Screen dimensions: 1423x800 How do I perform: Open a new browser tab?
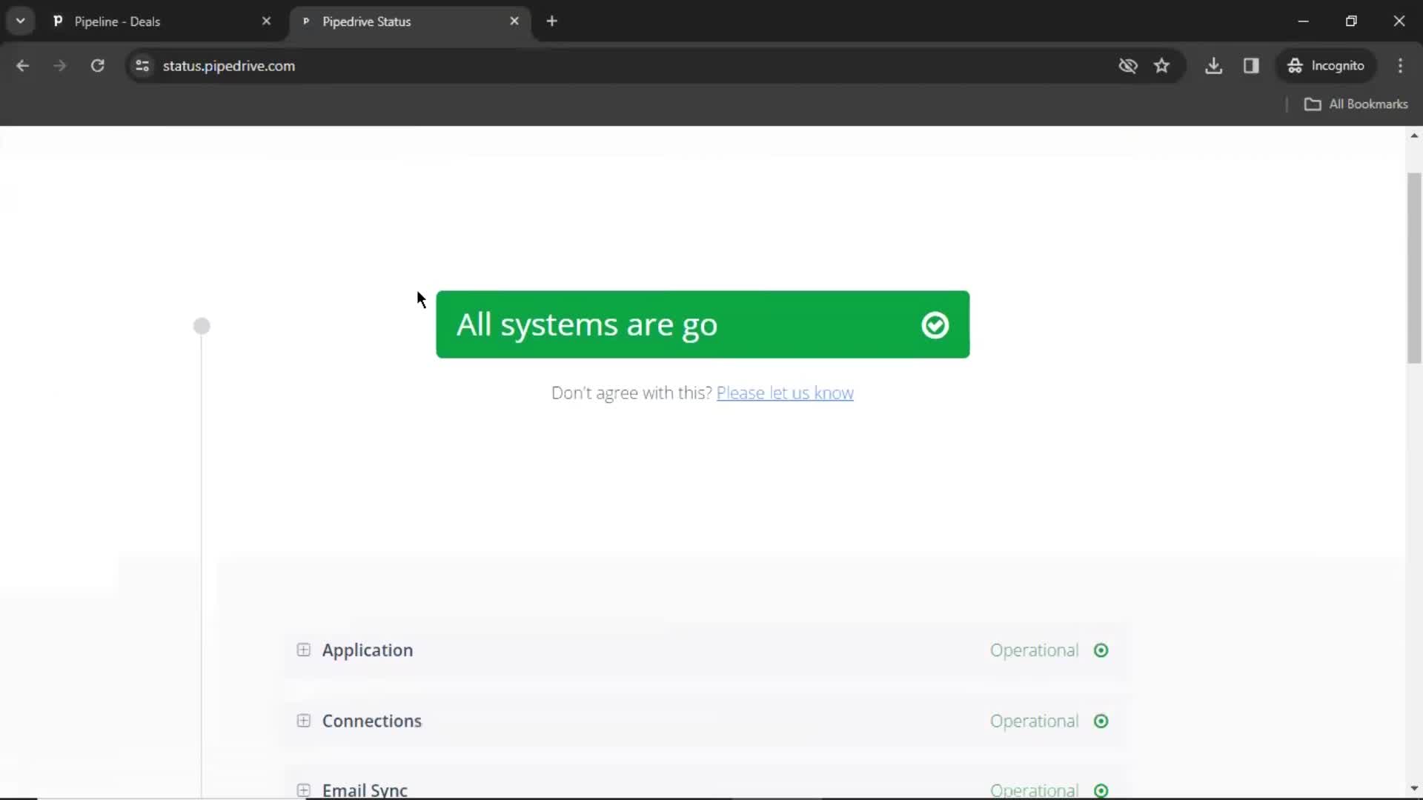point(551,21)
